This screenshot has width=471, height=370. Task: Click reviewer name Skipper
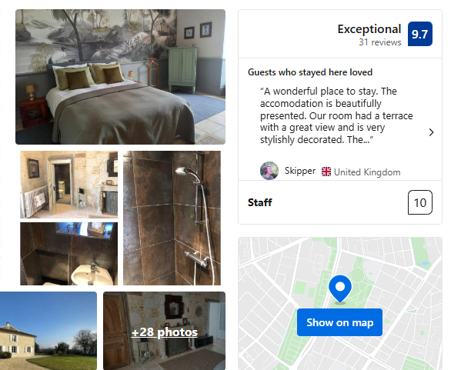coord(300,171)
